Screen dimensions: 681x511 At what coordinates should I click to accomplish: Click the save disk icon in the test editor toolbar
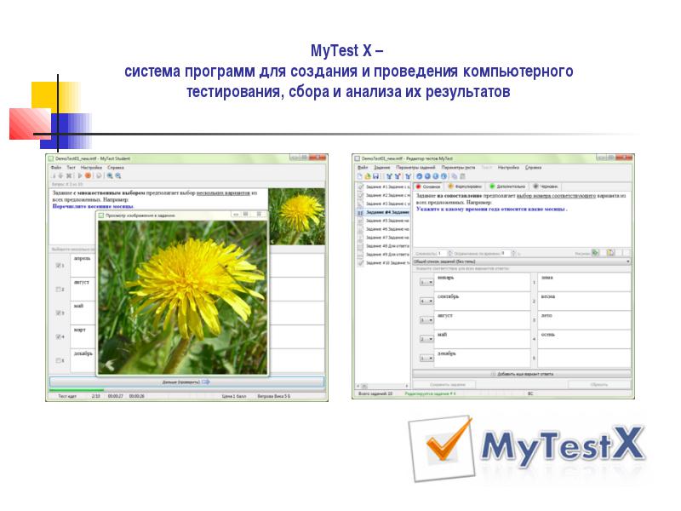[x=375, y=176]
